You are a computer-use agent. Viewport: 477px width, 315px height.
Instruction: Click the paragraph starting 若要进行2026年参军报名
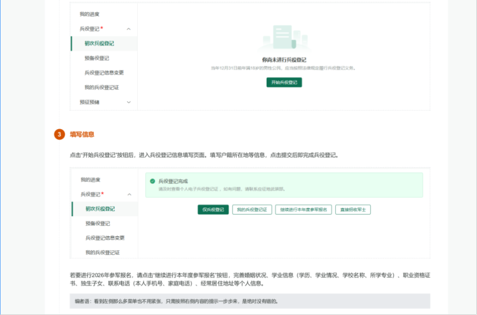(250, 279)
